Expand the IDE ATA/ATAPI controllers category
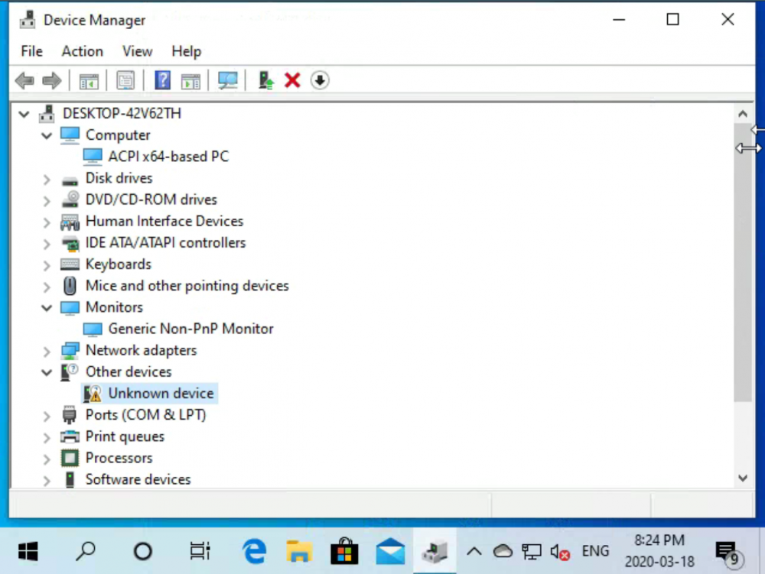 click(x=47, y=244)
